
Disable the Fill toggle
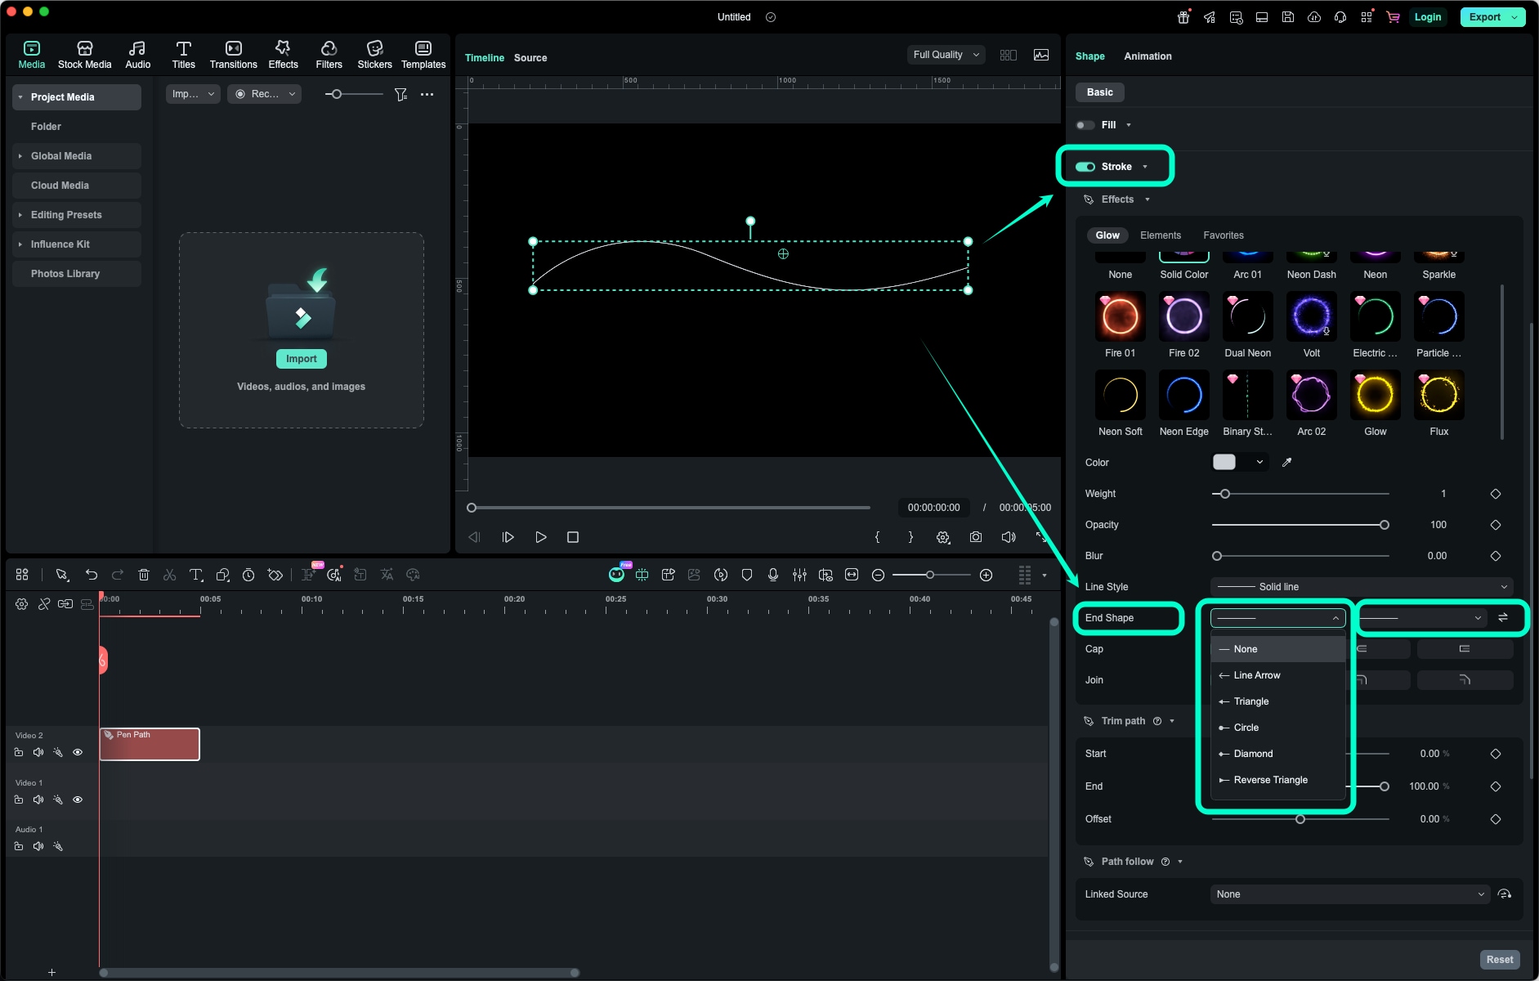(x=1085, y=124)
